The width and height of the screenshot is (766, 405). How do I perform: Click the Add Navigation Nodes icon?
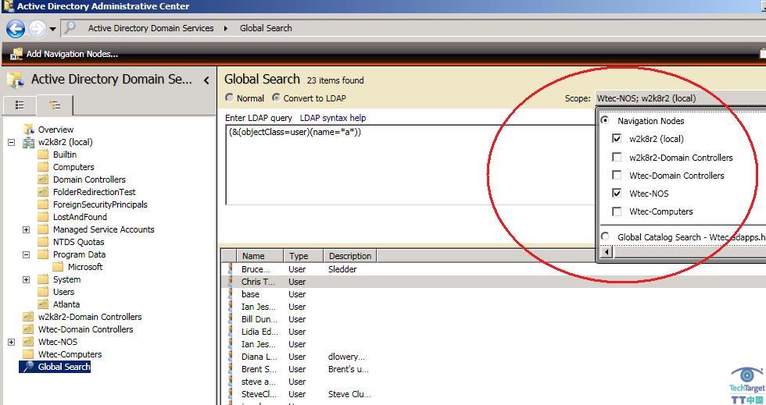16,54
